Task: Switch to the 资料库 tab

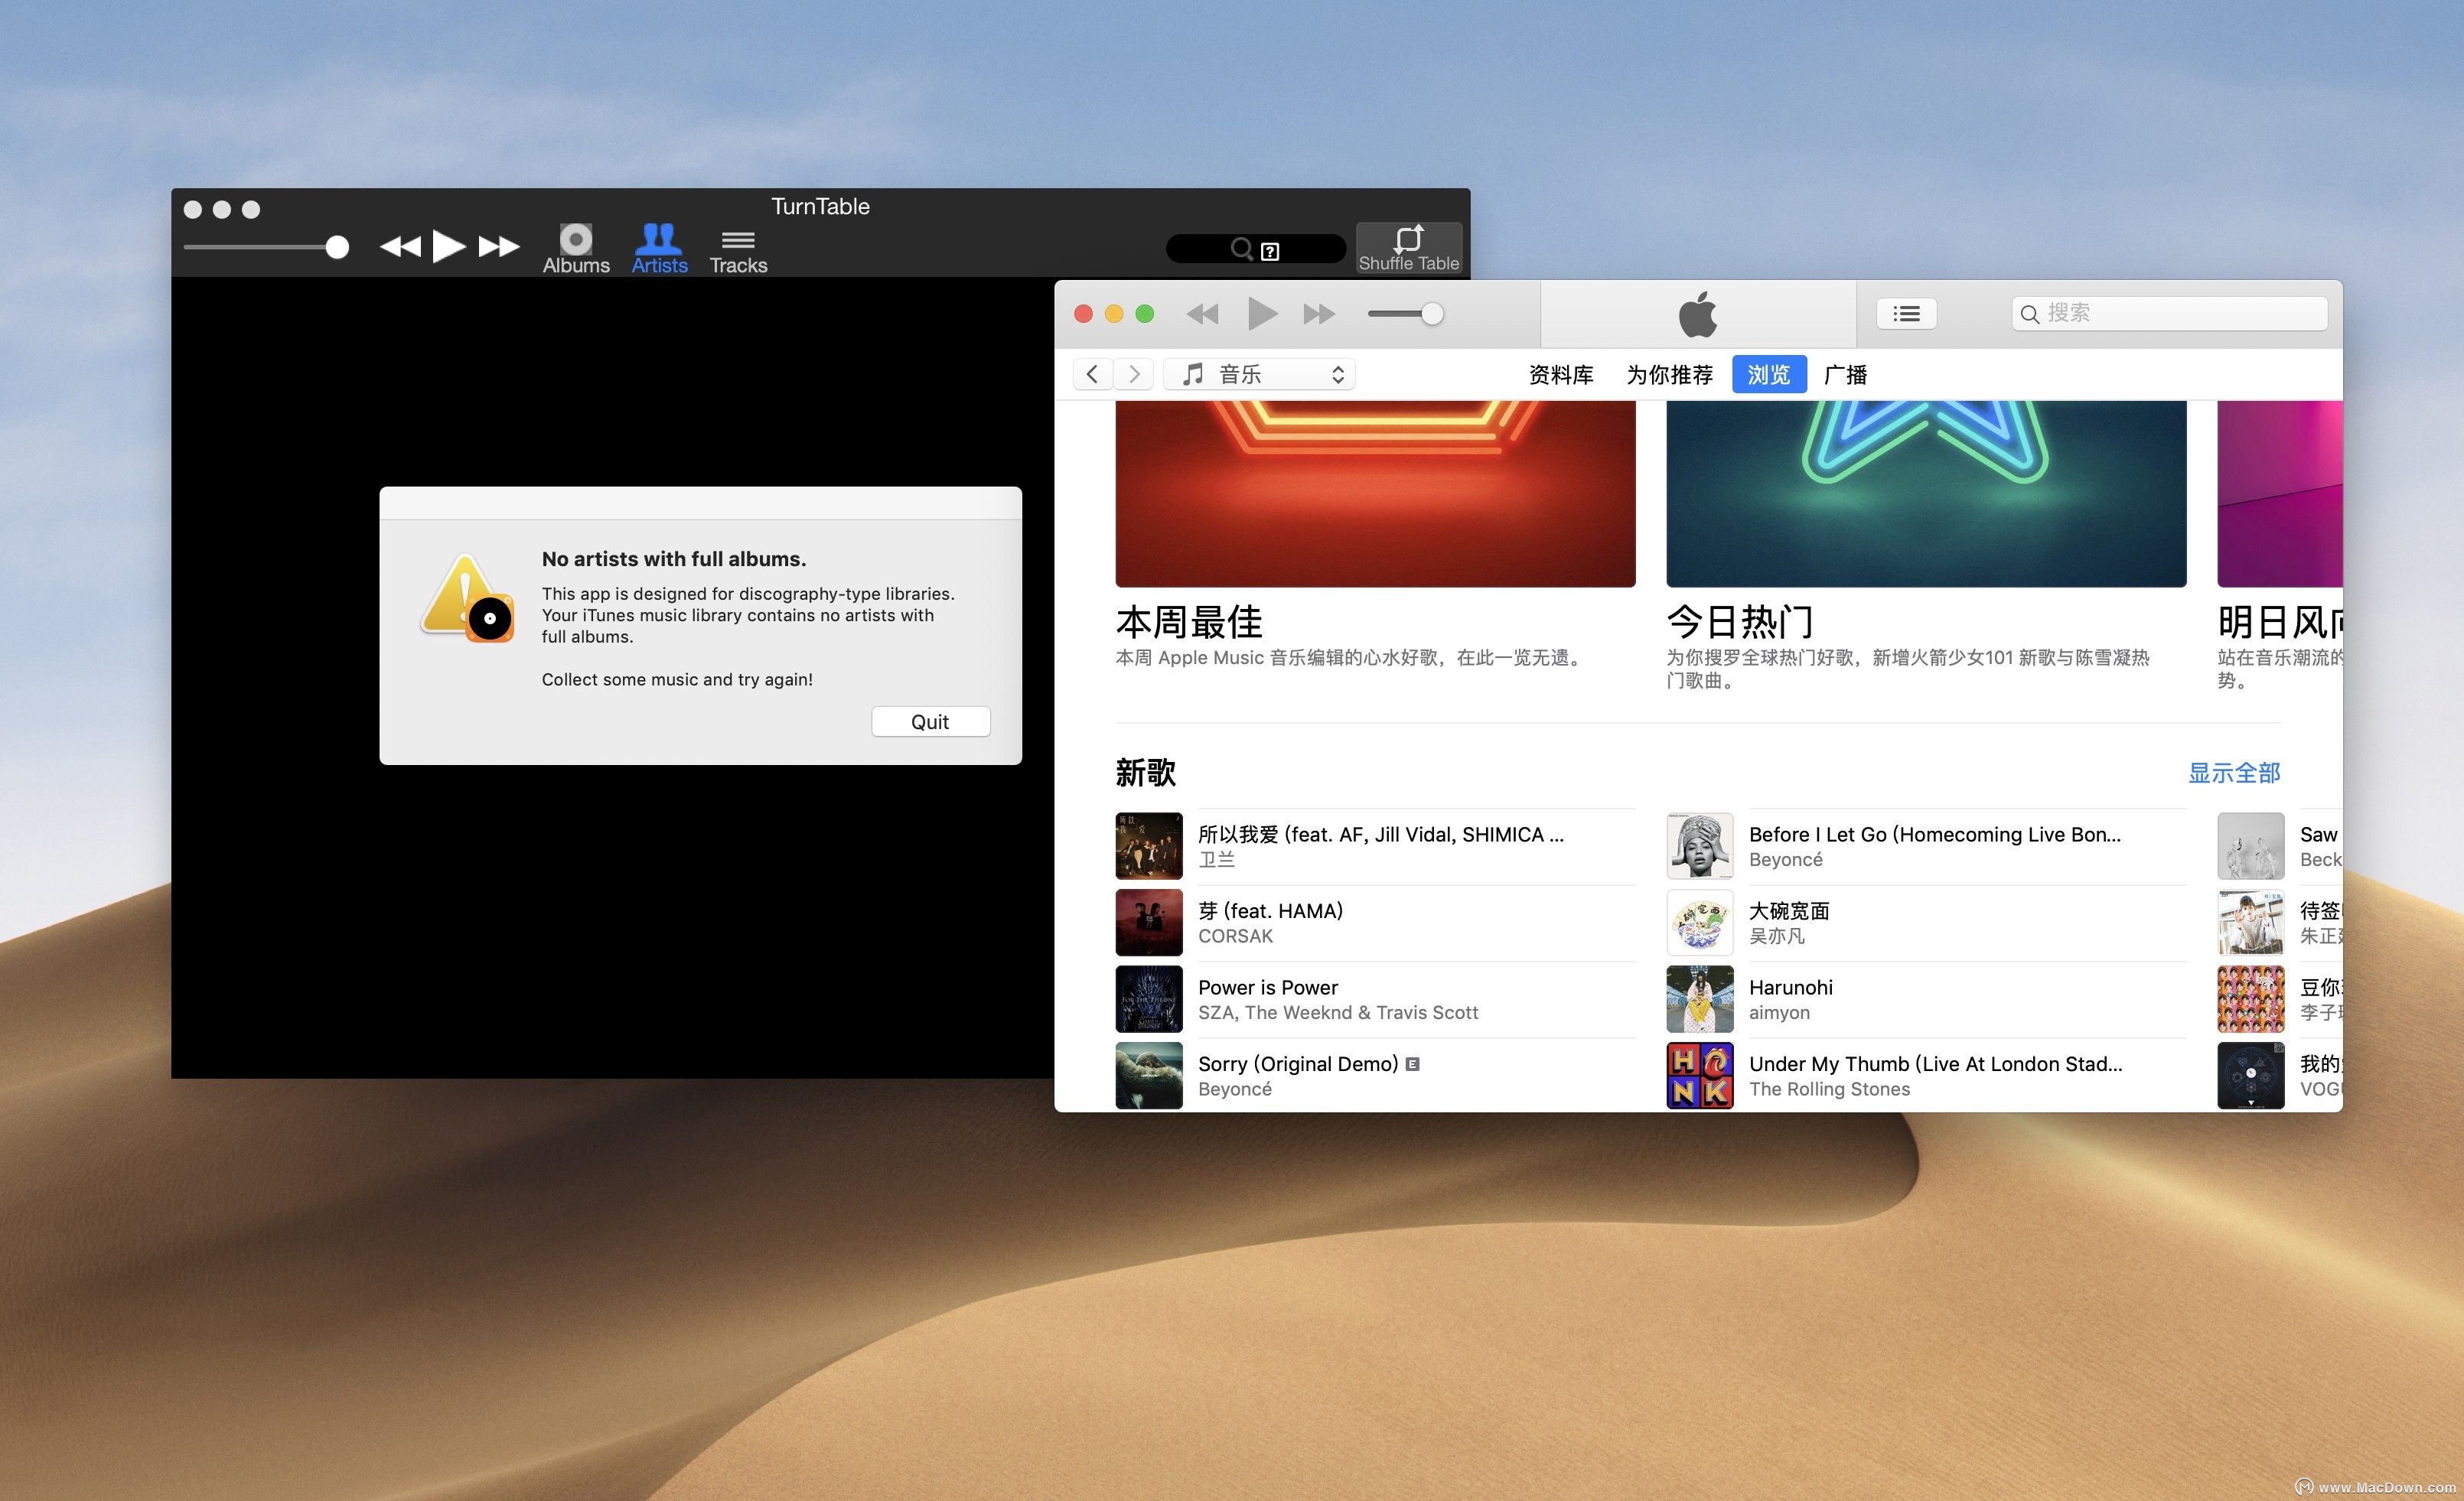Action: point(1561,375)
